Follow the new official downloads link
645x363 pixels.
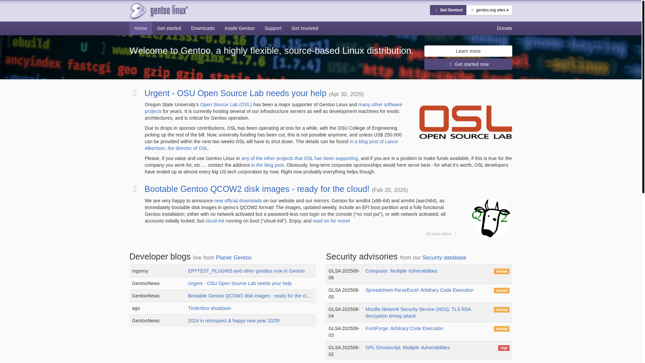[x=238, y=201]
